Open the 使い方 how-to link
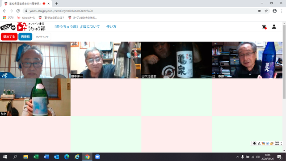Viewport: 286px width, 161px height. point(111,27)
